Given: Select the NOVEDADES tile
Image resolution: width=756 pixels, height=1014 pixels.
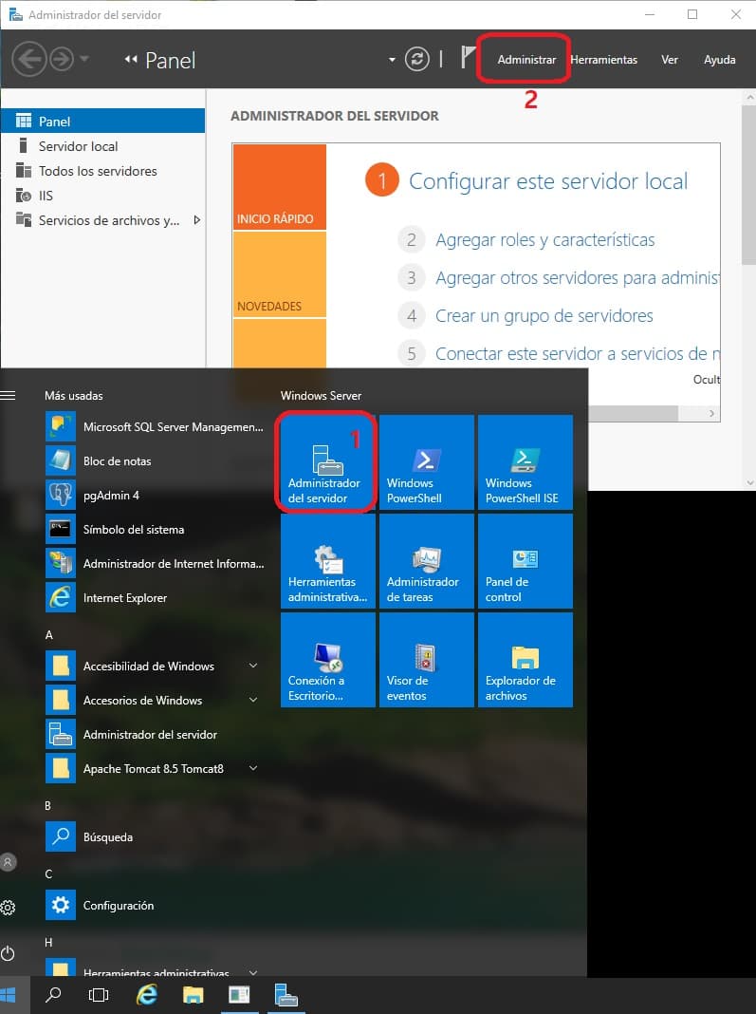Looking at the screenshot, I should (279, 274).
